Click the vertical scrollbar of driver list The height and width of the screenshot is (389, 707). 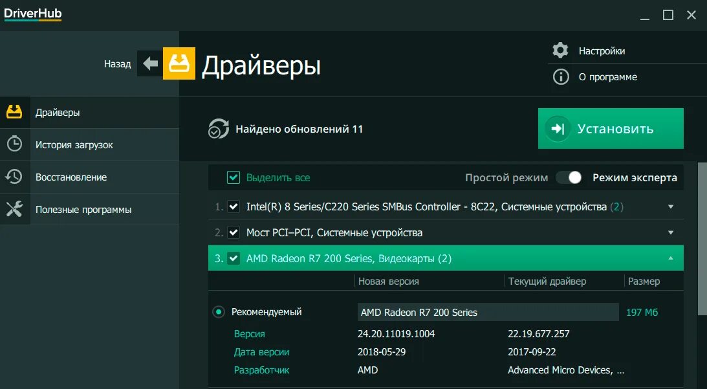tap(702, 239)
